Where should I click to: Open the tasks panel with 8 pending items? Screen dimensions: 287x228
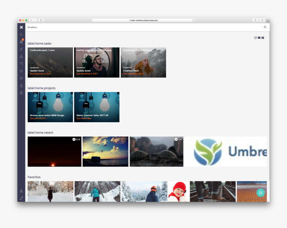(x=21, y=41)
